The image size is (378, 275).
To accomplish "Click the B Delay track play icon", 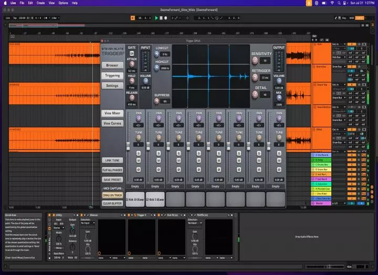I will [x=313, y=160].
